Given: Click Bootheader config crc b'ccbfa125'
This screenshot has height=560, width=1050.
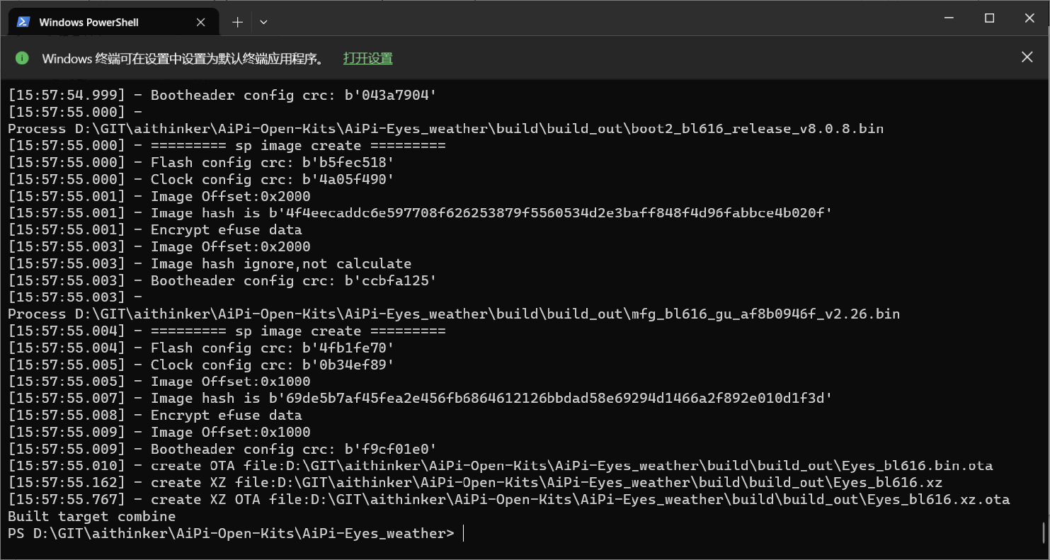Looking at the screenshot, I should pos(293,281).
